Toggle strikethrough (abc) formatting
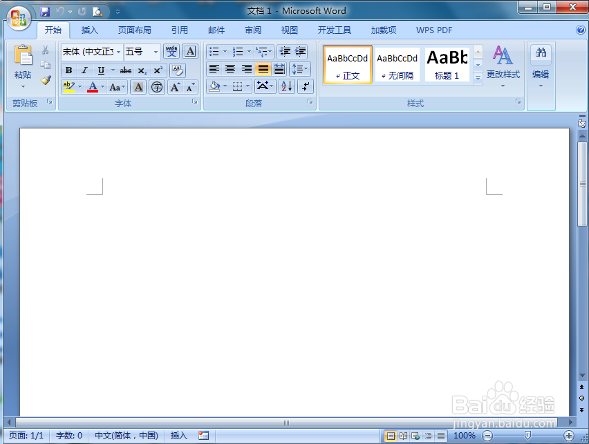 click(125, 70)
